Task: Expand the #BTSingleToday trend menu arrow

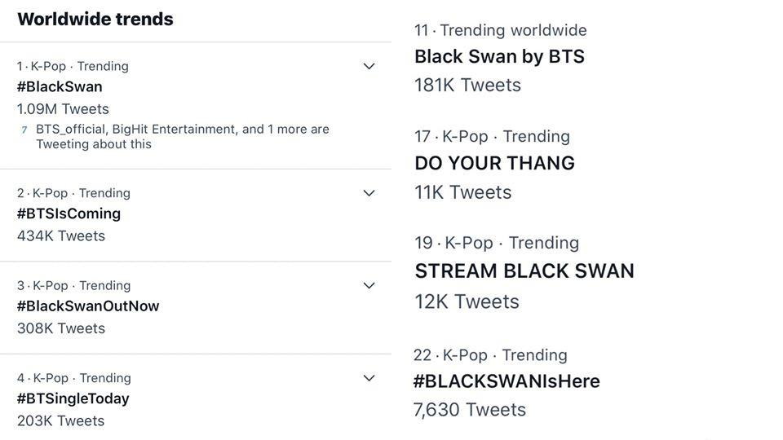Action: click(x=369, y=378)
